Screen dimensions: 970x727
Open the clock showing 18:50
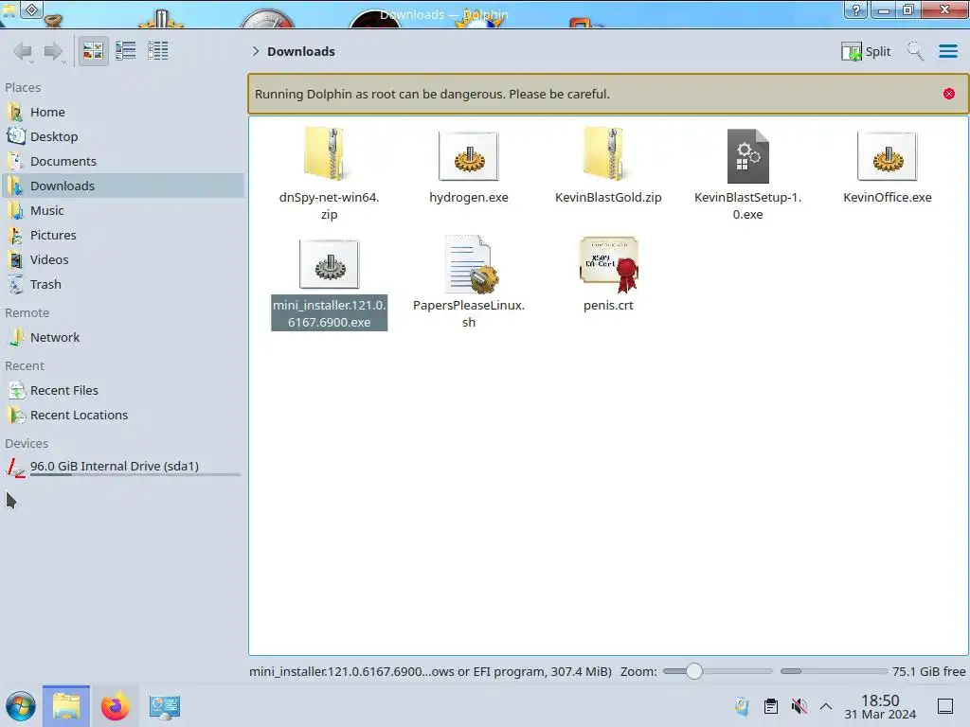point(880,707)
